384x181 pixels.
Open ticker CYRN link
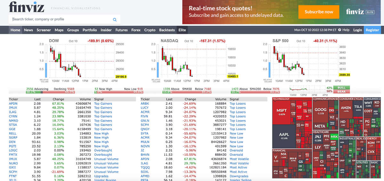click(13, 116)
